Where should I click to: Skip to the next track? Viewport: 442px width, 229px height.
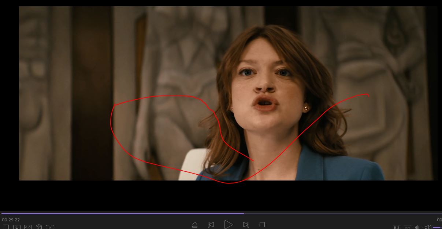click(246, 225)
